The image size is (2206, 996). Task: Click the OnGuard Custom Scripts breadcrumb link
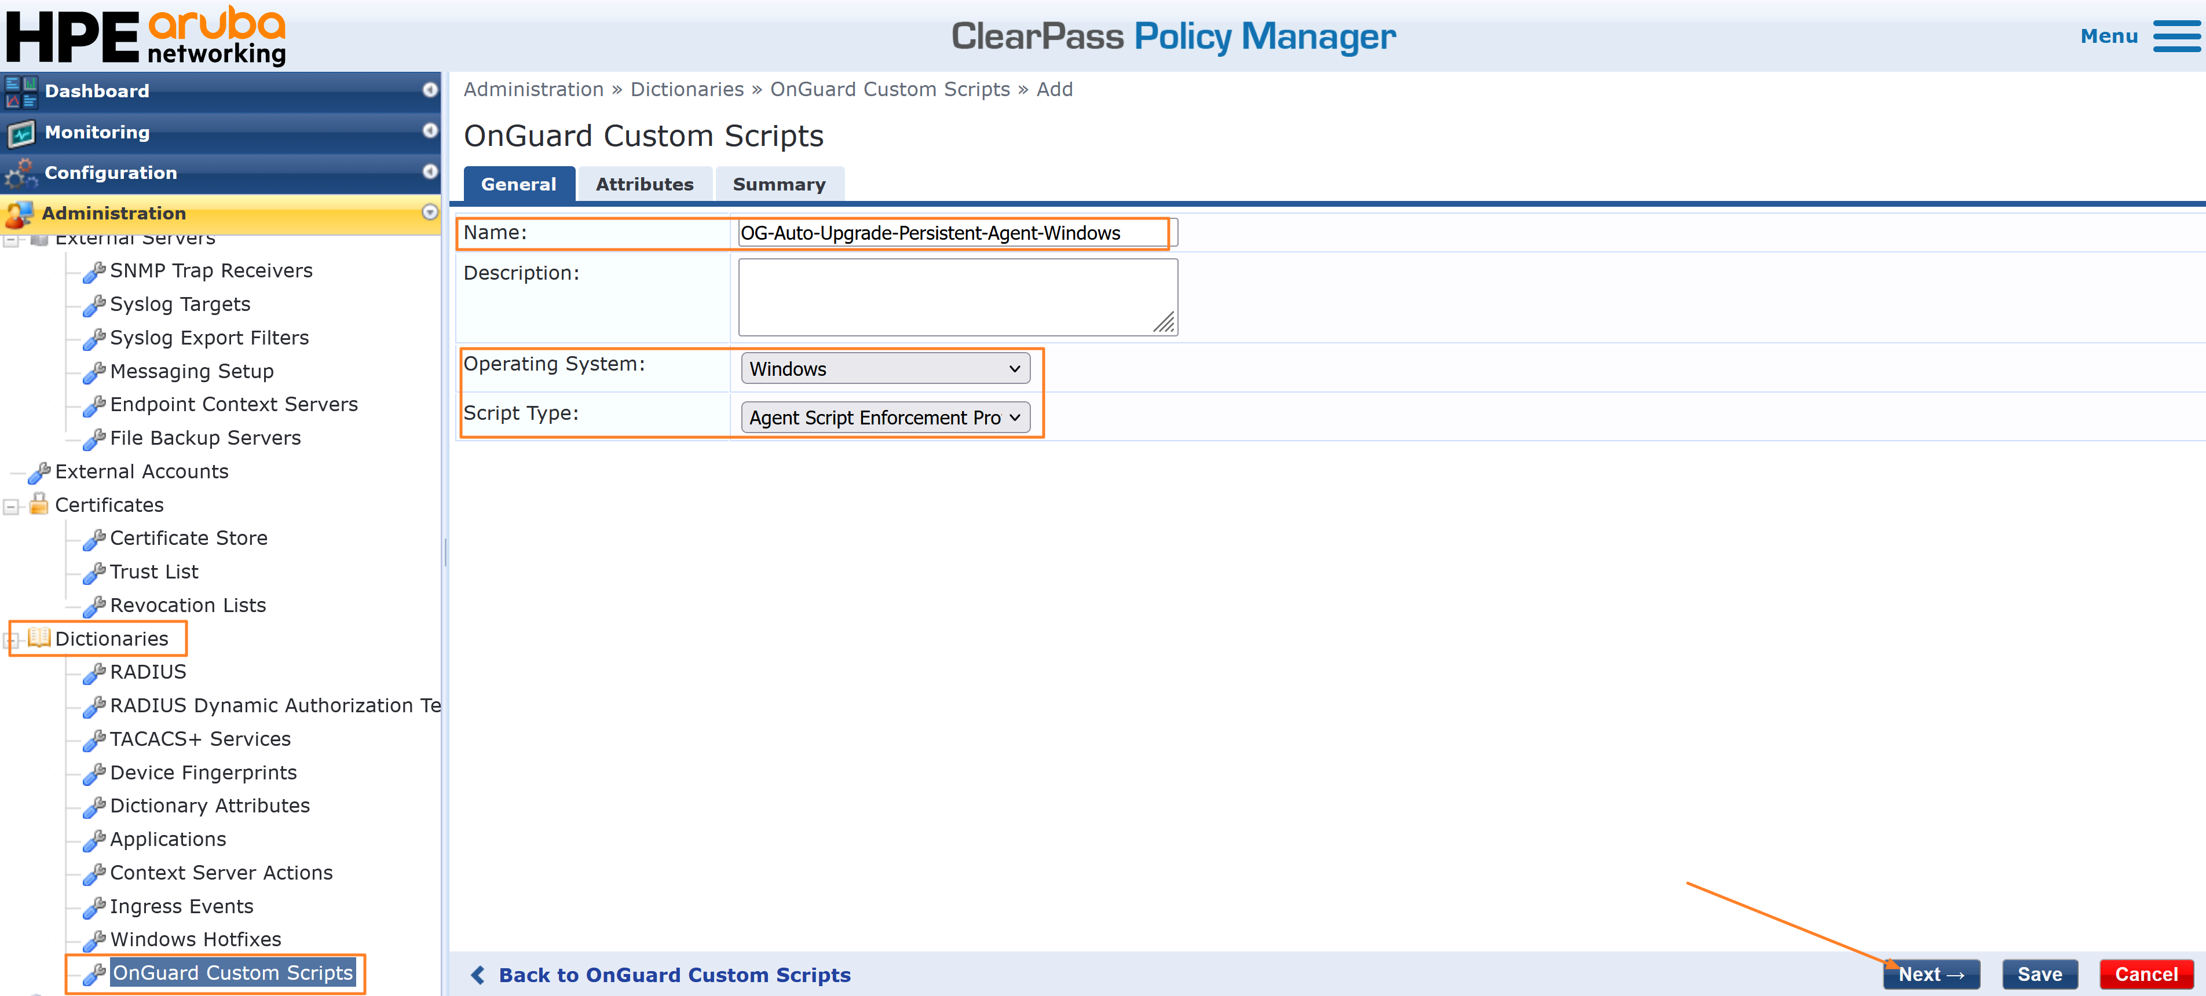click(x=890, y=90)
